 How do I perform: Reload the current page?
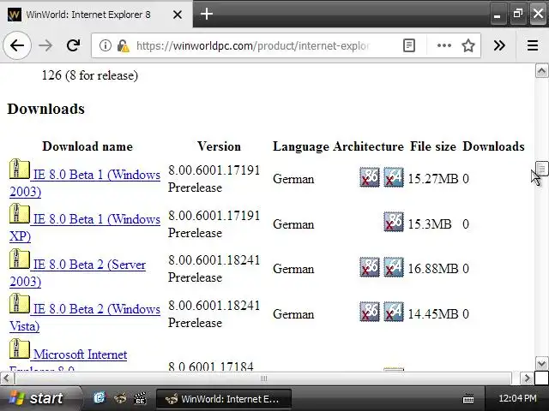click(73, 45)
